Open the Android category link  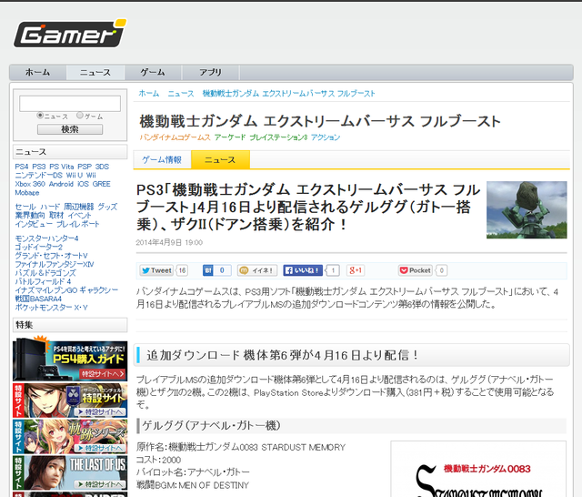click(61, 184)
